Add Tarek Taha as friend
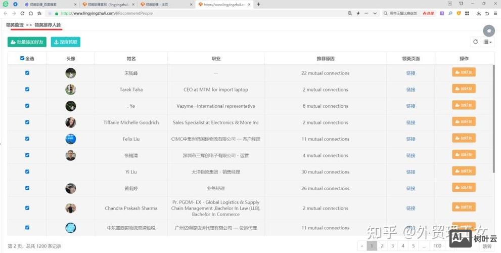The height and width of the screenshot is (253, 501). pyautogui.click(x=464, y=89)
